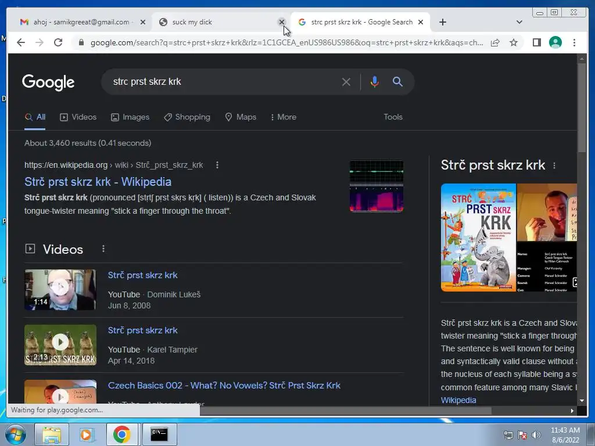Open Chrome side panel icon
The width and height of the screenshot is (595, 446).
coord(536,42)
